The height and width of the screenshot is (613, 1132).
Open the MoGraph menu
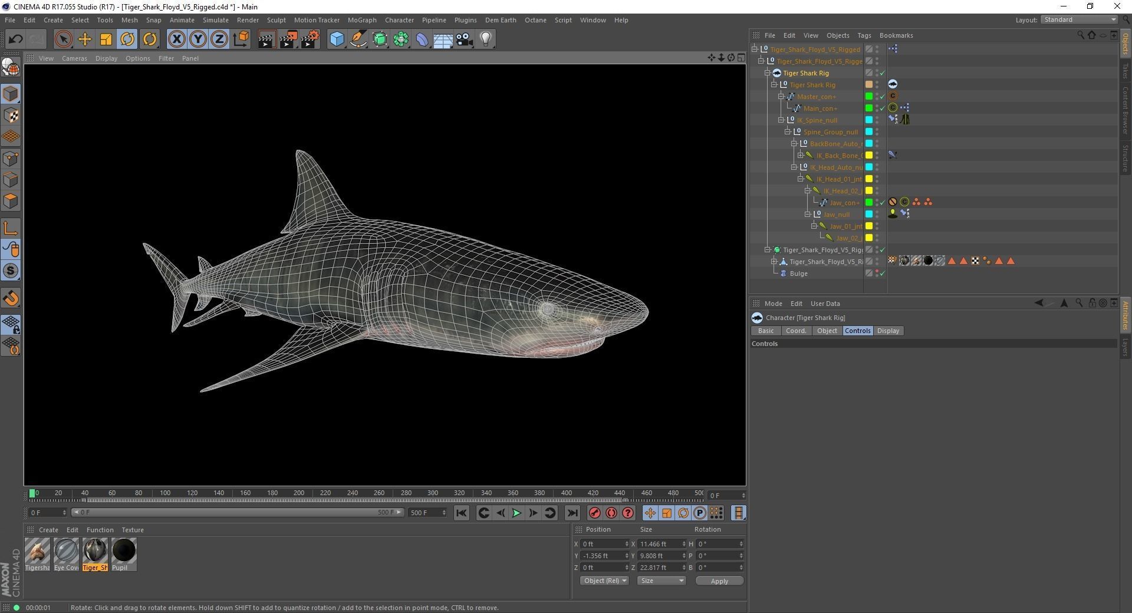pyautogui.click(x=362, y=20)
